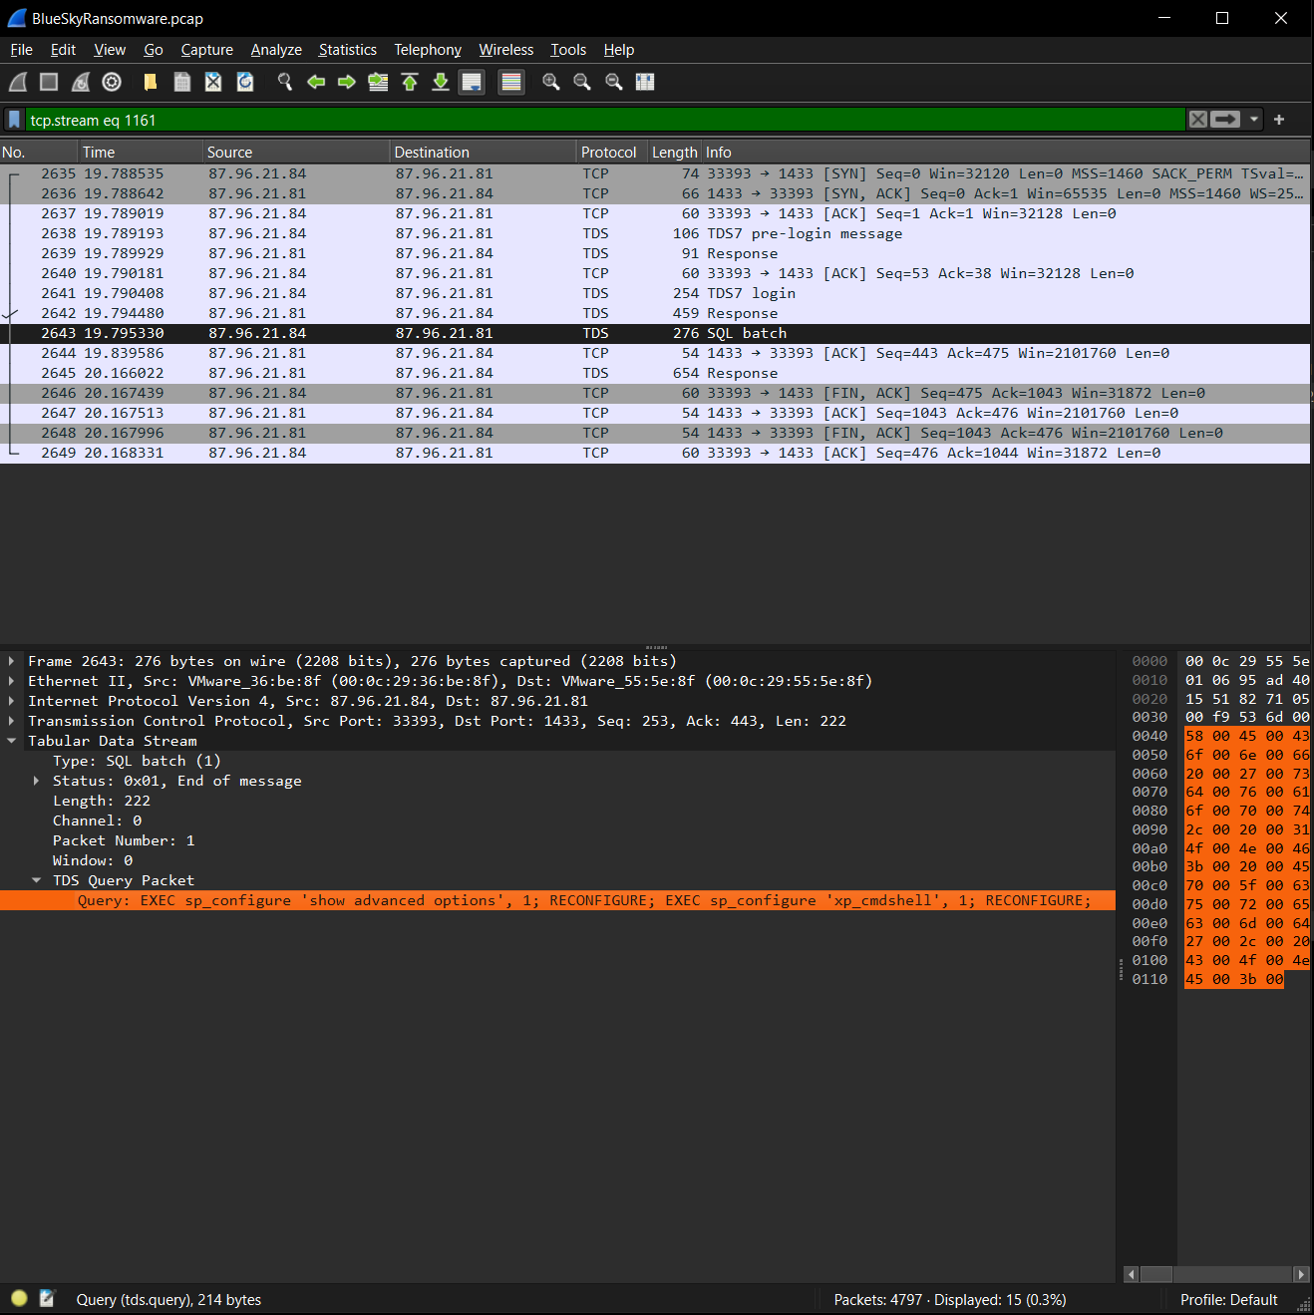The image size is (1314, 1315).
Task: Collapse the Tabular Data Stream section
Action: click(11, 741)
